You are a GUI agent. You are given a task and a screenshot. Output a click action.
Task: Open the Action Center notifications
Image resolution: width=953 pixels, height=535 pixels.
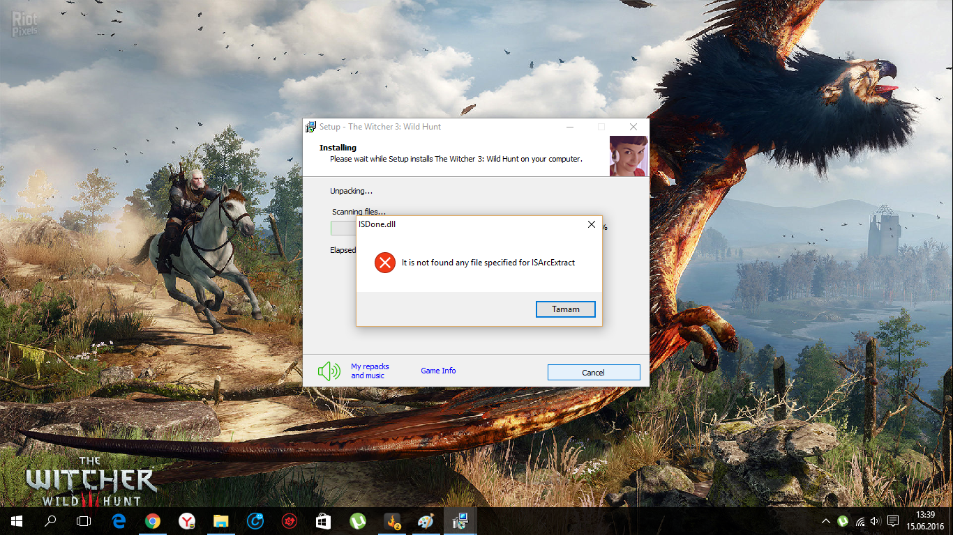(893, 521)
